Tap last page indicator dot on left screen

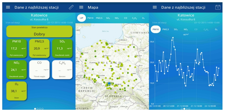click(x=43, y=109)
